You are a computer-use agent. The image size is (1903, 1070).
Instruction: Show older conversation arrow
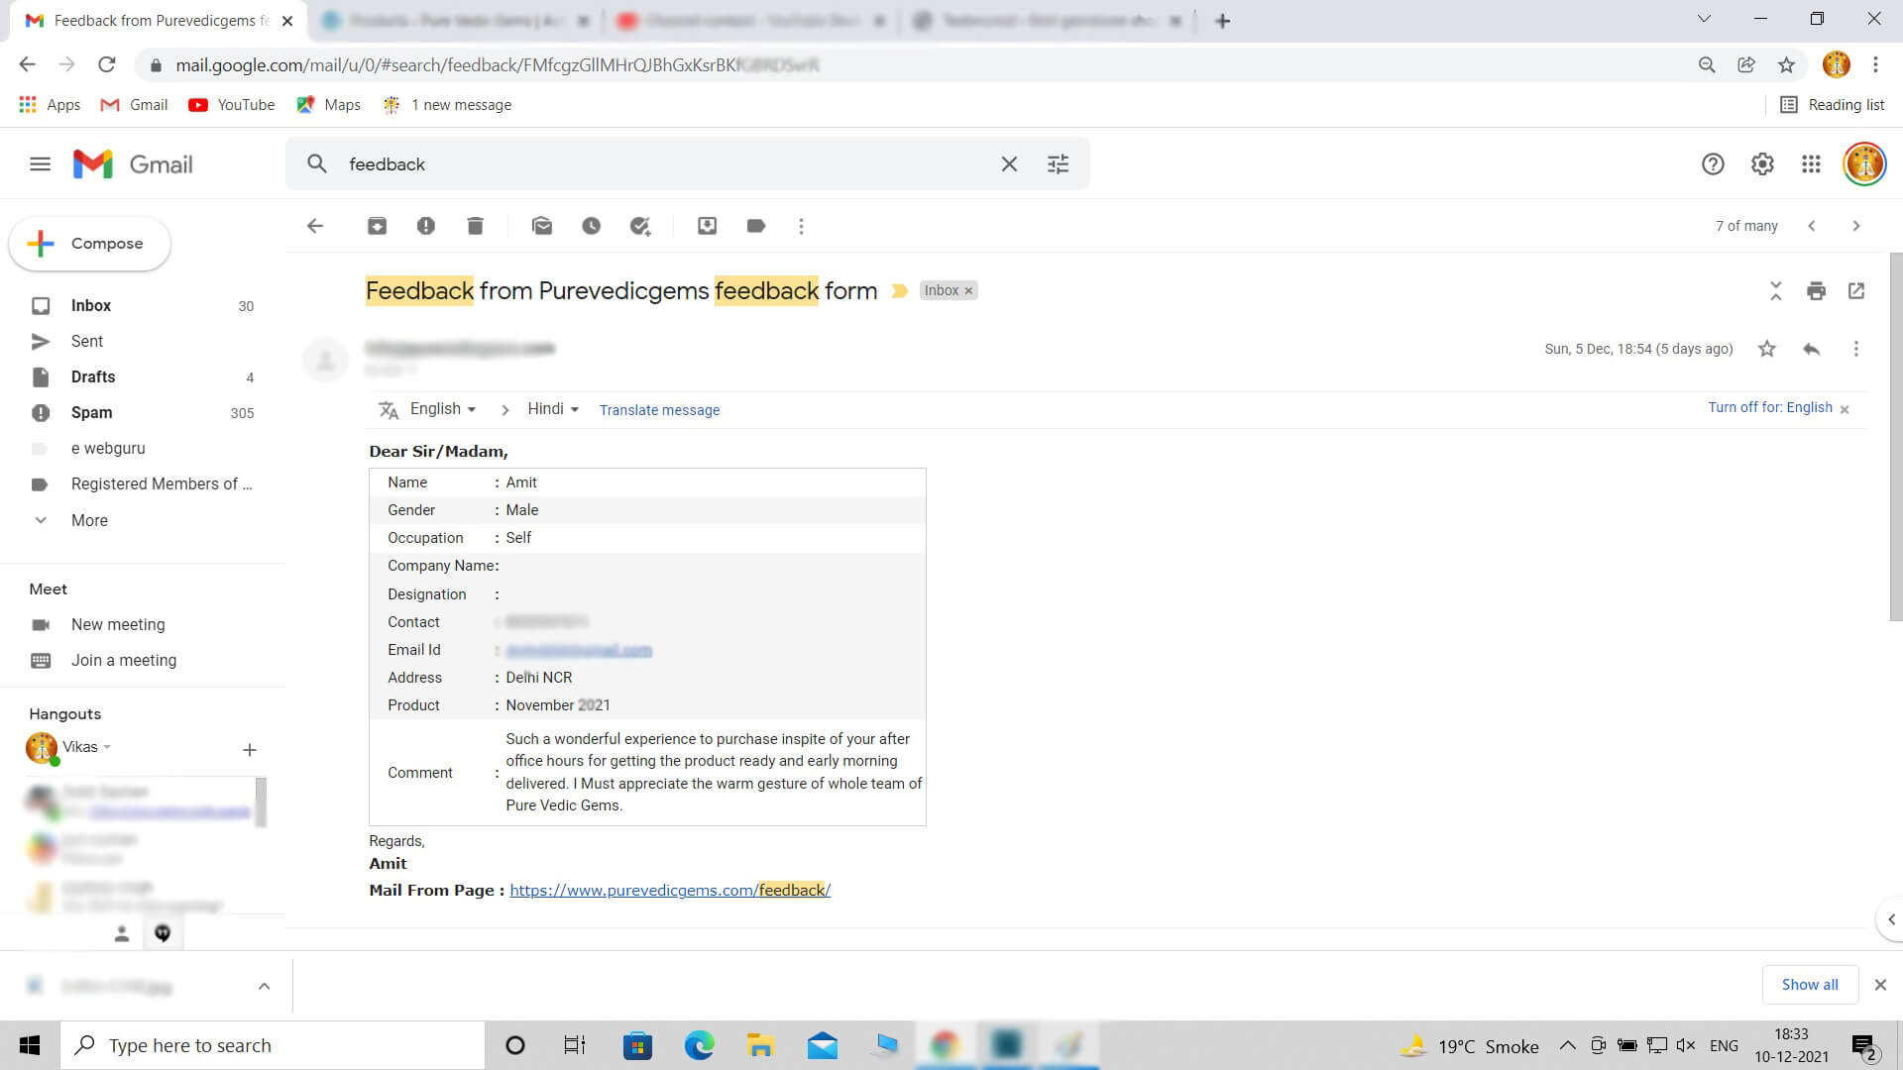tap(1856, 226)
